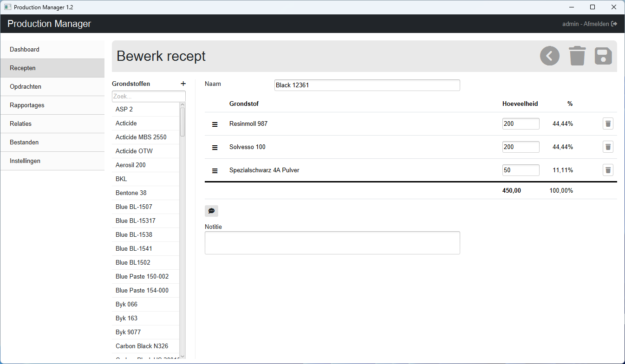Delete the Spezialschwarz 4A Pulver row
The height and width of the screenshot is (364, 625).
[x=608, y=170]
